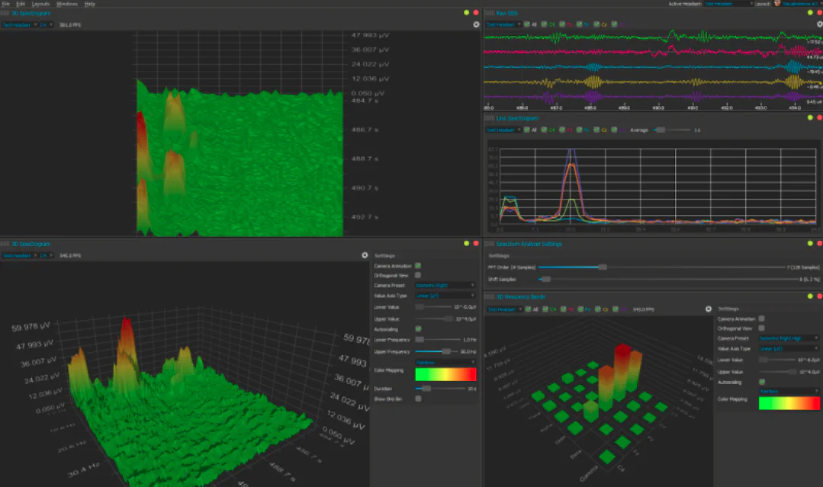Open settings gear in top 3D Spectrogram panel

477,24
